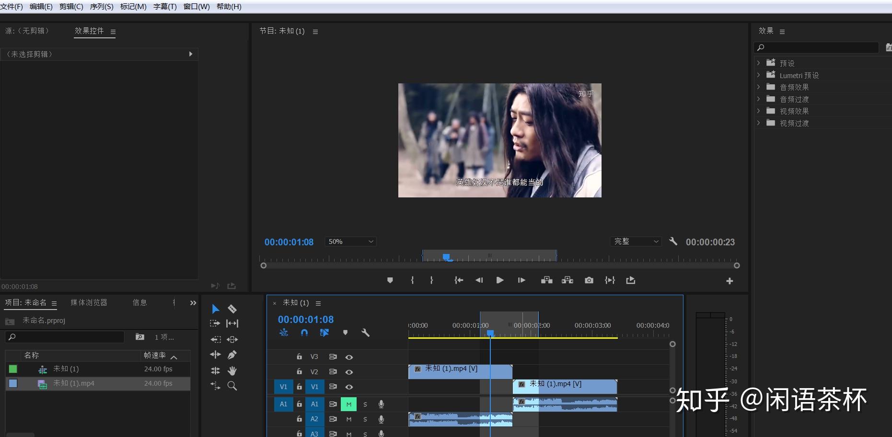Viewport: 892px width, 437px height.
Task: Show hidden project panel tabs chevron
Action: click(193, 303)
